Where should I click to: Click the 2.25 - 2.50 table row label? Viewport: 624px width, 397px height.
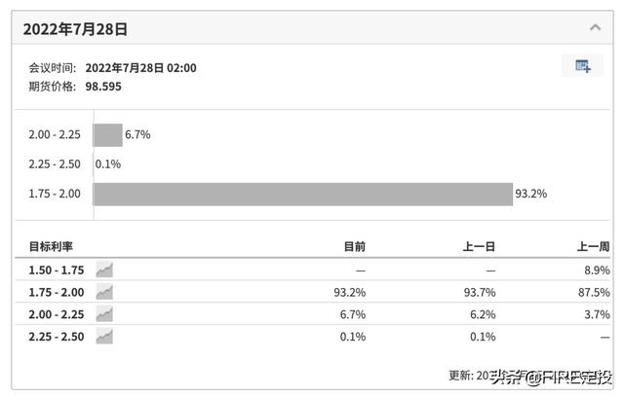click(x=57, y=337)
